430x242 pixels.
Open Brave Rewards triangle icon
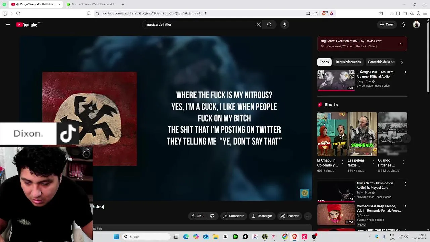point(332,13)
